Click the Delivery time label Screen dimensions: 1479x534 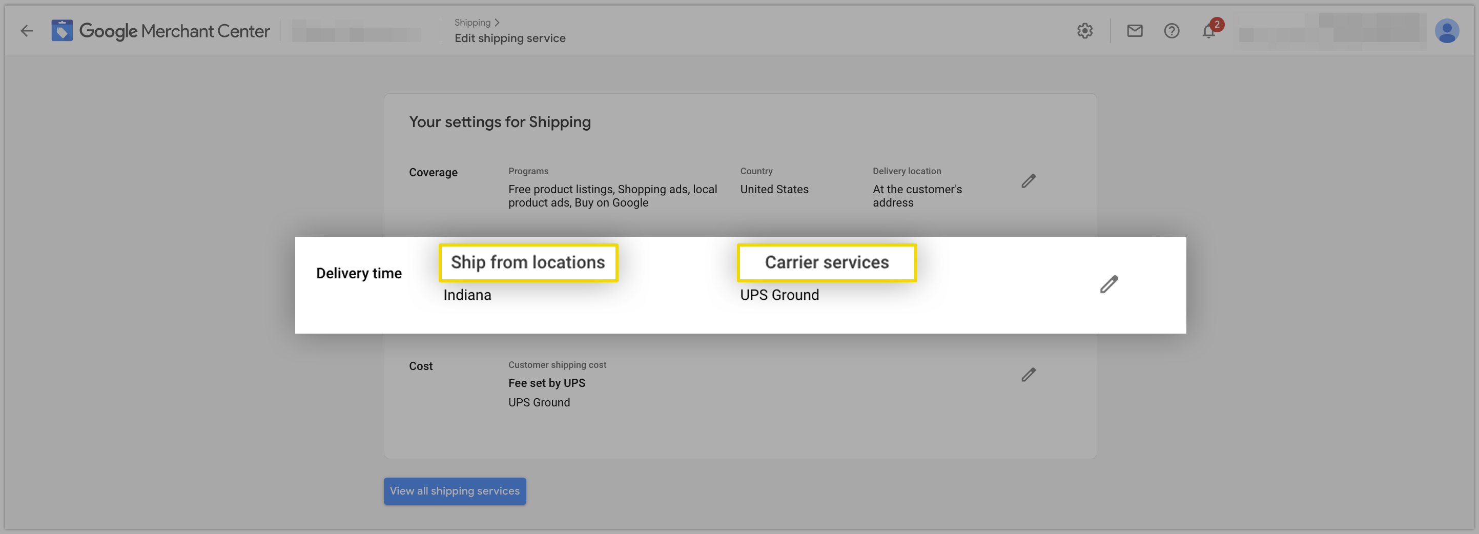coord(359,273)
